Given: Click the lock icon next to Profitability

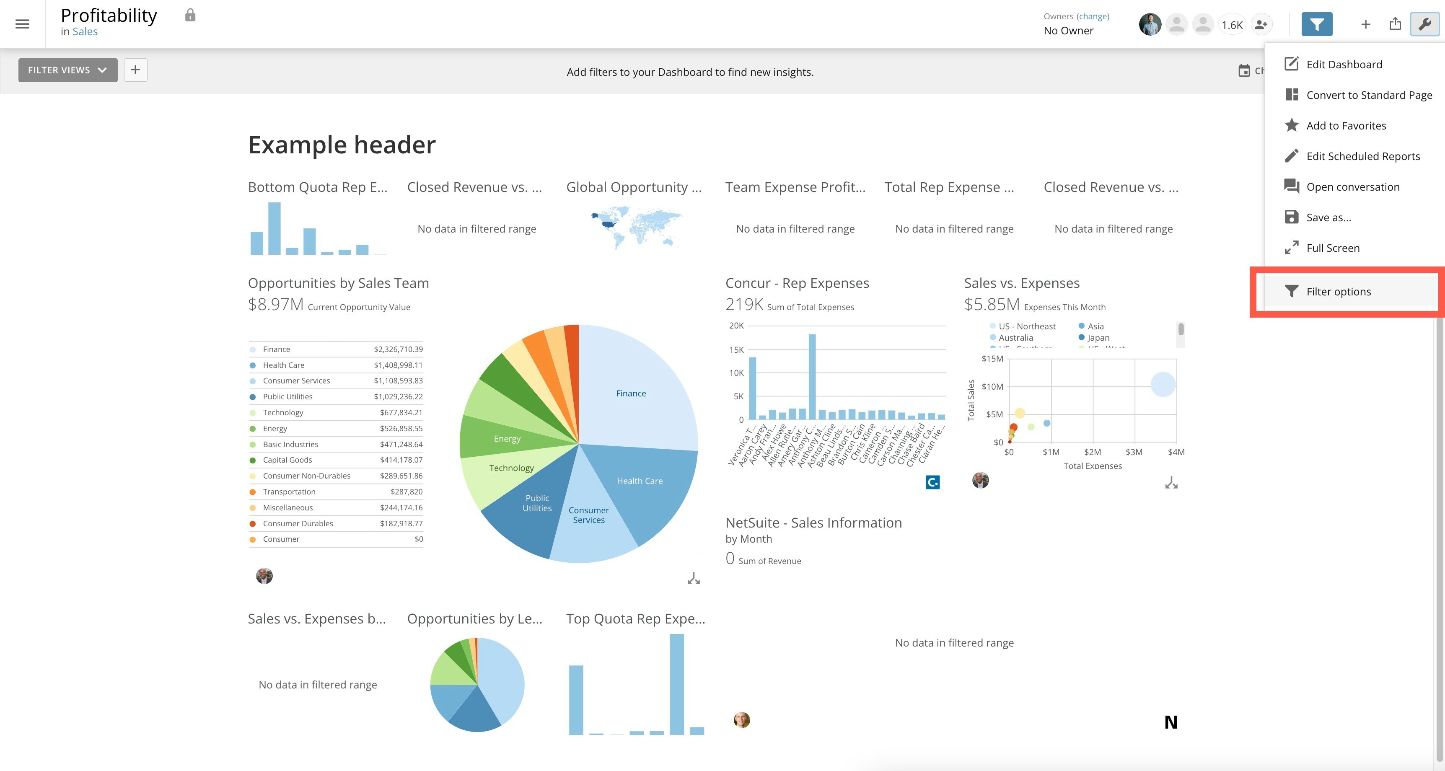Looking at the screenshot, I should click(190, 15).
